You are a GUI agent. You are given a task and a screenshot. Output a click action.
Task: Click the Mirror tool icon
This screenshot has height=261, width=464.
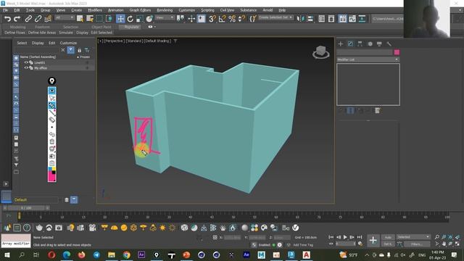(x=300, y=19)
